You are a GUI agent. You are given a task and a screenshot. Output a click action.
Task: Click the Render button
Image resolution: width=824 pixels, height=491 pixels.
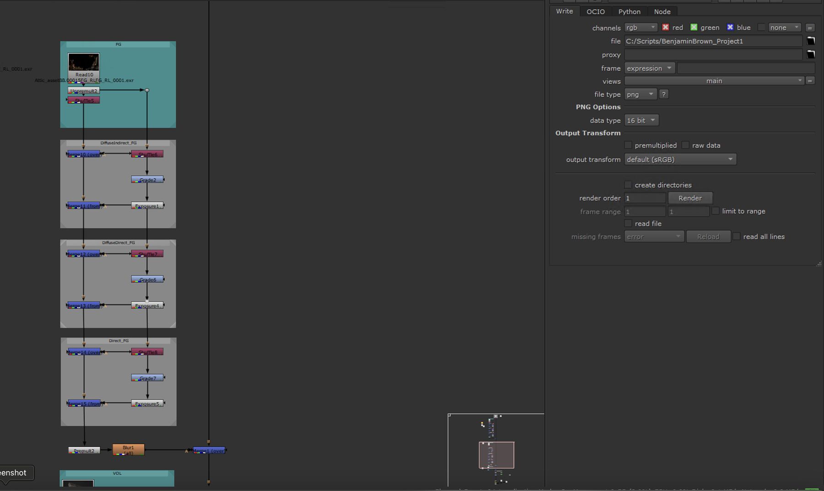(x=690, y=198)
